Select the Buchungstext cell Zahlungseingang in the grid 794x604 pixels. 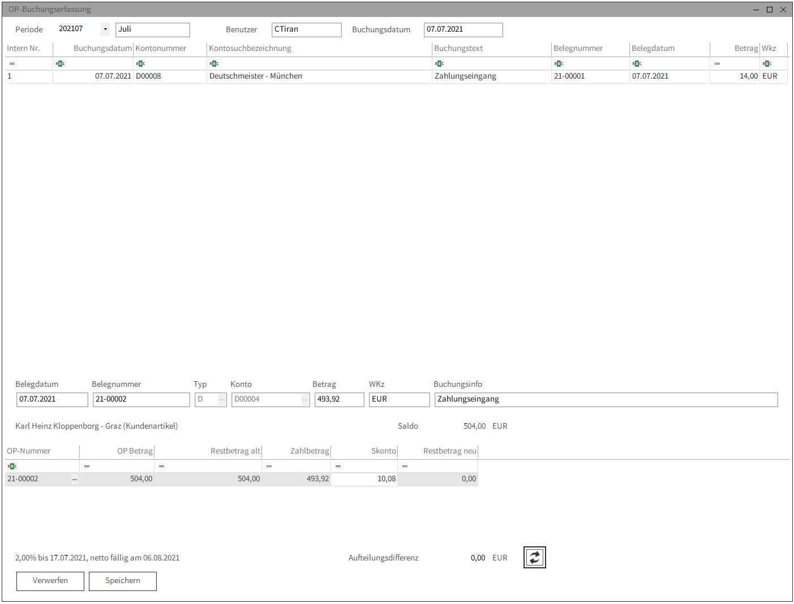[x=492, y=76]
